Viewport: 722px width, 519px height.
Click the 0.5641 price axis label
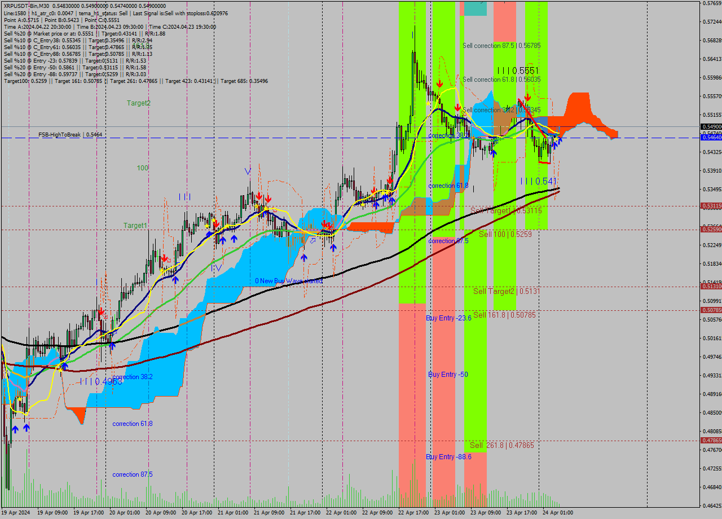[712, 59]
